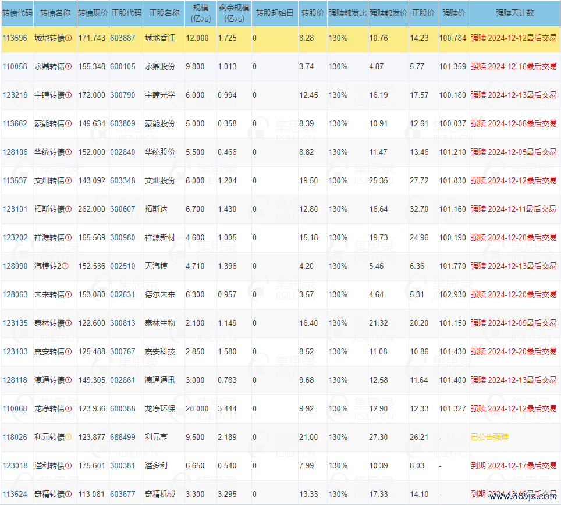Click price cell 262.000
The width and height of the screenshot is (561, 505).
coord(91,209)
